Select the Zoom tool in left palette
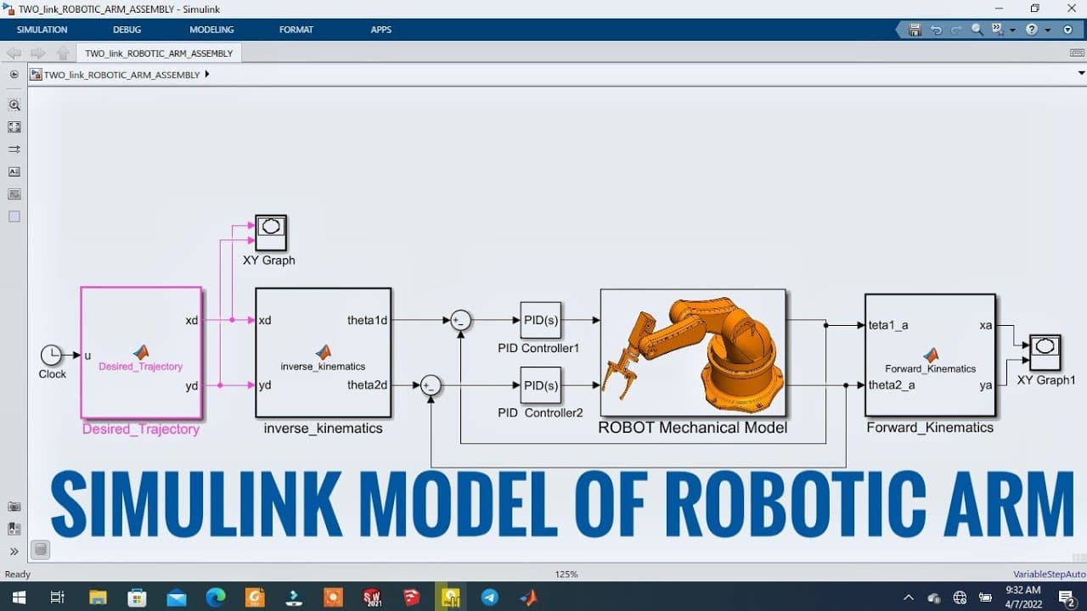This screenshot has height=611, width=1087. coord(14,105)
